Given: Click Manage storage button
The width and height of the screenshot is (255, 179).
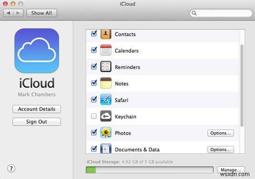Looking at the screenshot, I should pyautogui.click(x=231, y=170).
